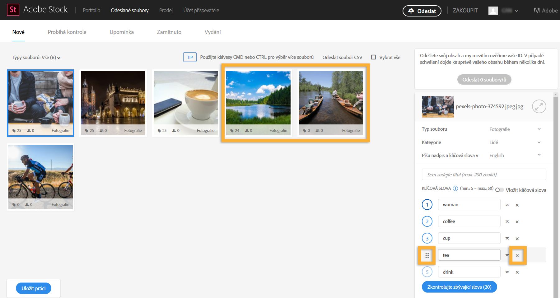Edit the 'cup' keyword field
Viewport: 560px width, 298px height.
tap(469, 238)
